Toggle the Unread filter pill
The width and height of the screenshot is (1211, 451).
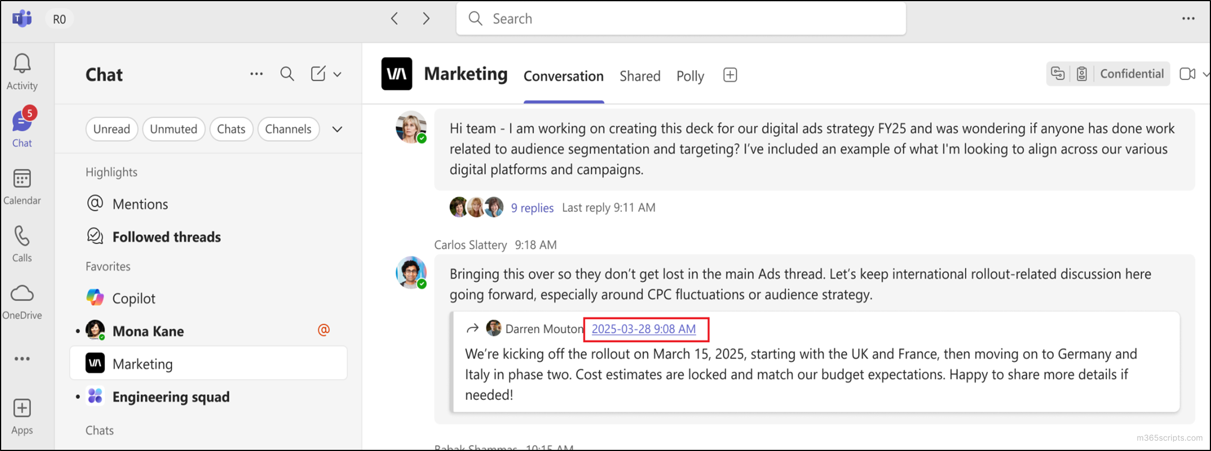pos(112,129)
